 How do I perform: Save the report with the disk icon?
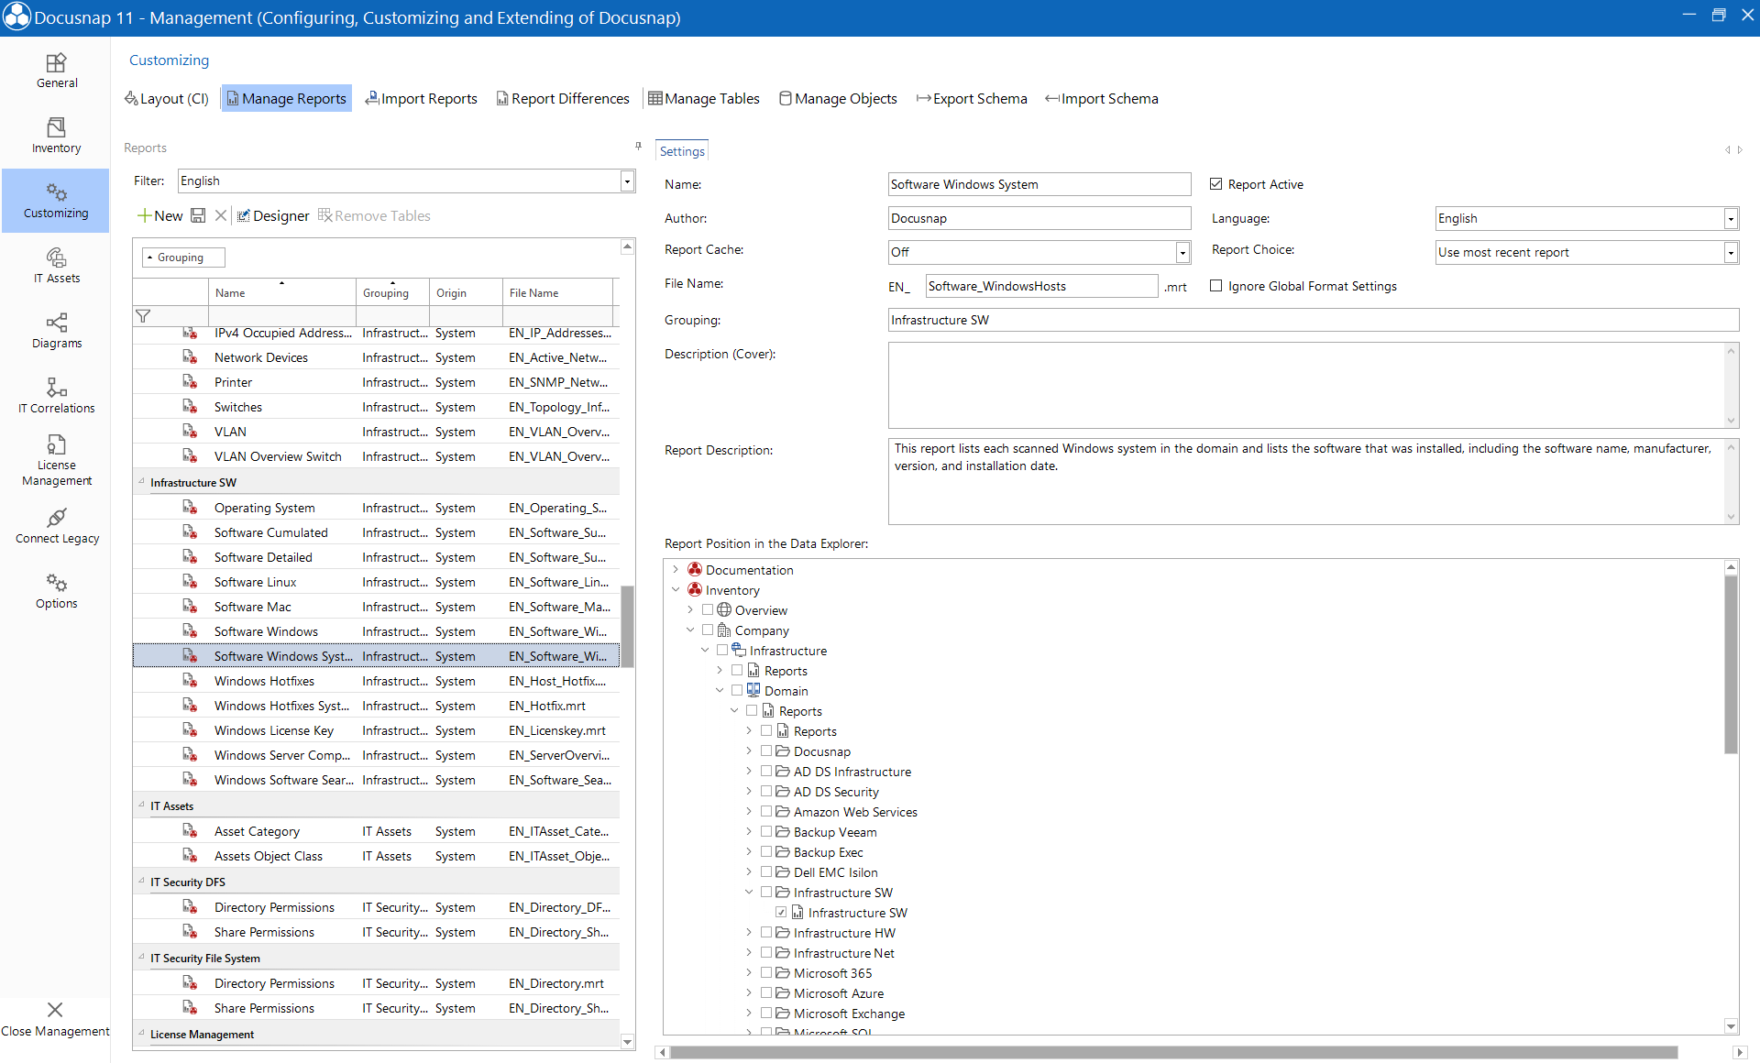pos(198,215)
